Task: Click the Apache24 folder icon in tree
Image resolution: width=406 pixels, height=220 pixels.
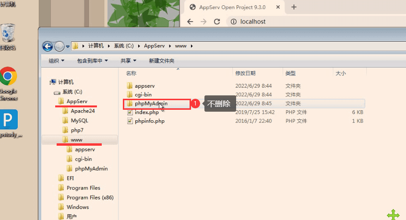Action: (65, 111)
